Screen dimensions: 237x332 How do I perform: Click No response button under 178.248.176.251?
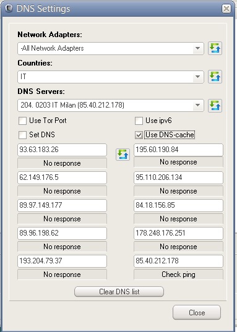point(178,247)
